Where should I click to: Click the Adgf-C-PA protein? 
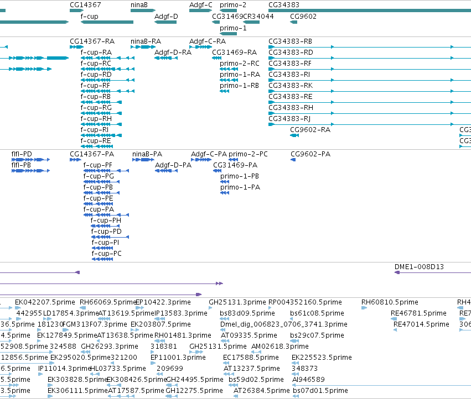[x=201, y=160]
